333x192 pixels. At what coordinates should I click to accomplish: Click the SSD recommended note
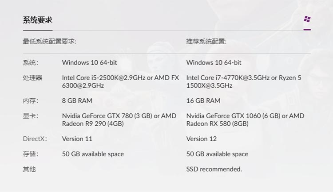coord(214,169)
